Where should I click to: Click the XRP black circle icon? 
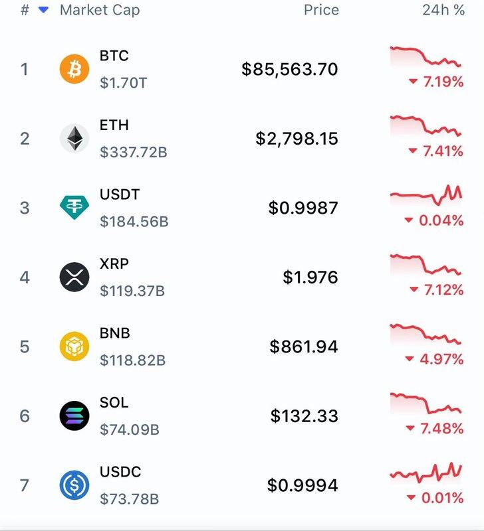74,277
